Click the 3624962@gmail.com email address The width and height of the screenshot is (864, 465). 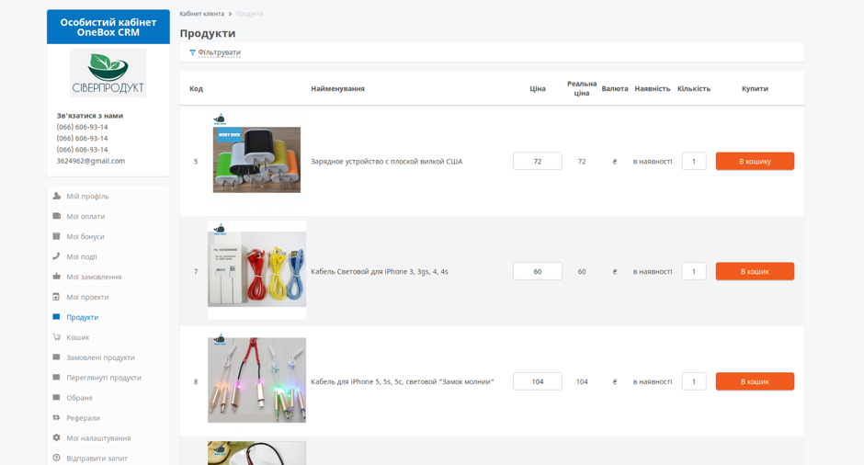point(90,161)
